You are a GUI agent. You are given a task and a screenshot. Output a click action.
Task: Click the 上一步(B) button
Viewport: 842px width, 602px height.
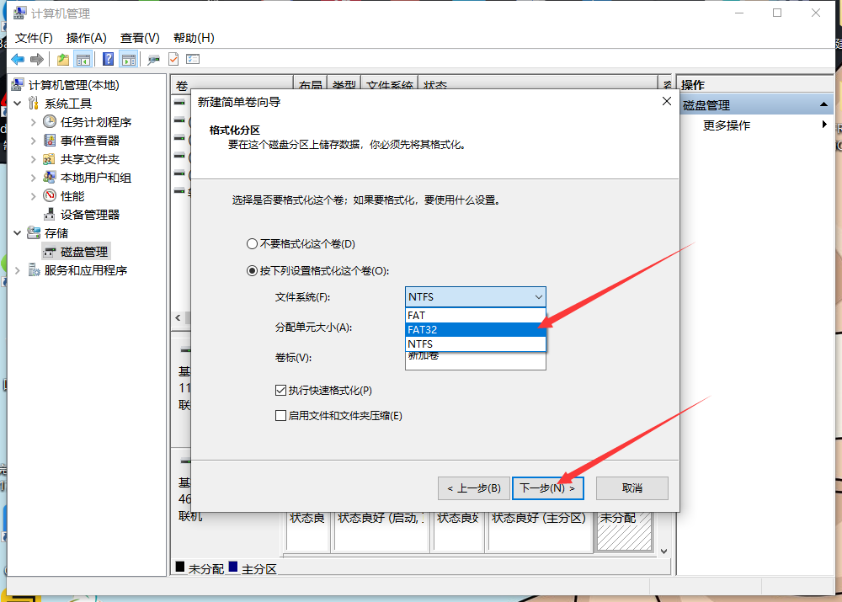click(x=473, y=488)
